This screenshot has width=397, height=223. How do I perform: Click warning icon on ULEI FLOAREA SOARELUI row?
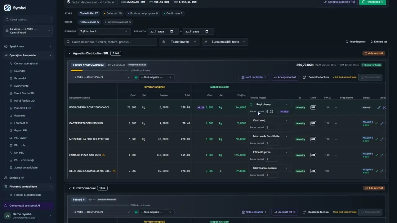[114, 171]
